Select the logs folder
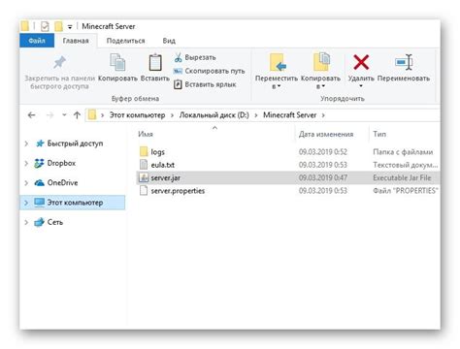 157,152
